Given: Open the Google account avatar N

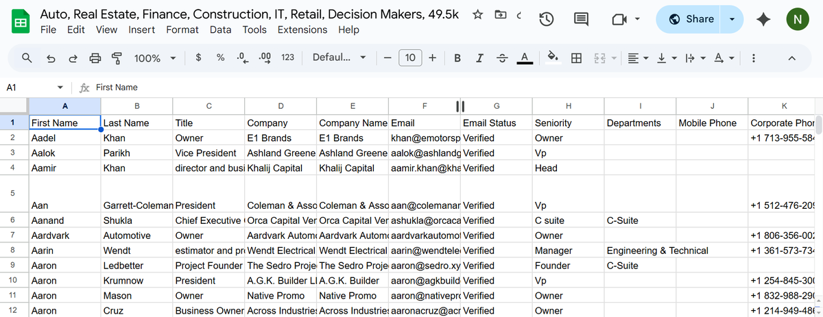Looking at the screenshot, I should coord(797,20).
